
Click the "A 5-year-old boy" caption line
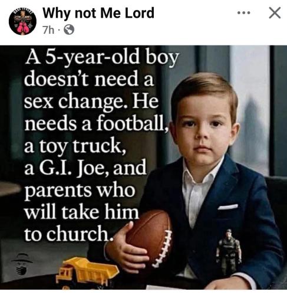point(102,58)
